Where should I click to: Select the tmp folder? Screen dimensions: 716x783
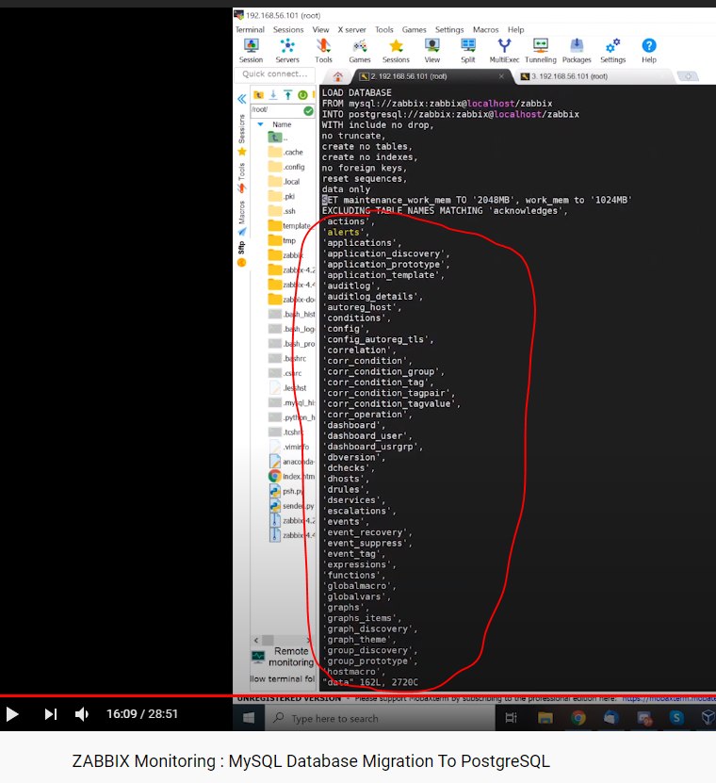pyautogui.click(x=282, y=240)
